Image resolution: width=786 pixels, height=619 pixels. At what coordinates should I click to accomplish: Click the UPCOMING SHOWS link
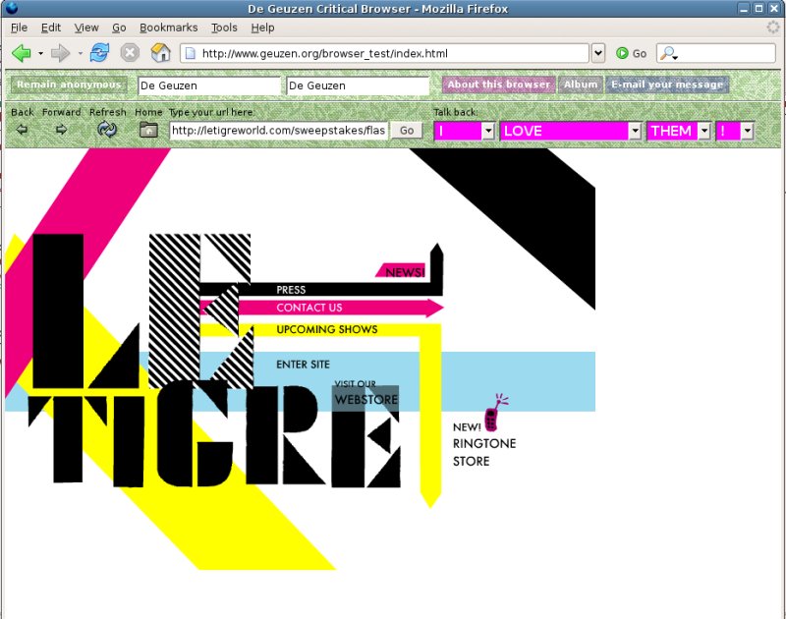327,329
